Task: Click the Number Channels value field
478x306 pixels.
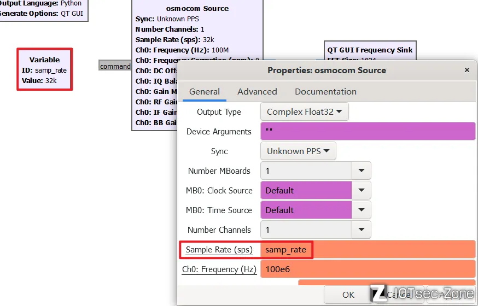Action: coord(306,229)
